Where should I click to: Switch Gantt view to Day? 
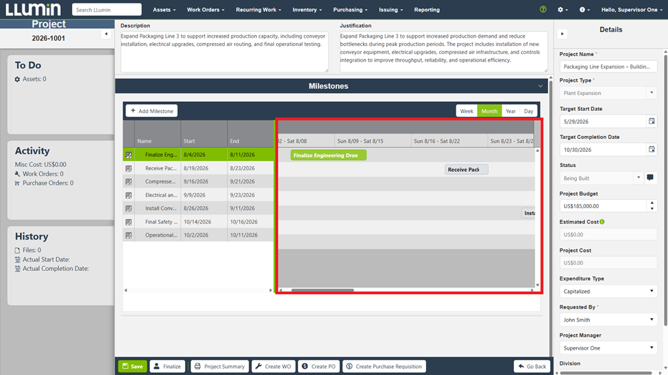[528, 111]
